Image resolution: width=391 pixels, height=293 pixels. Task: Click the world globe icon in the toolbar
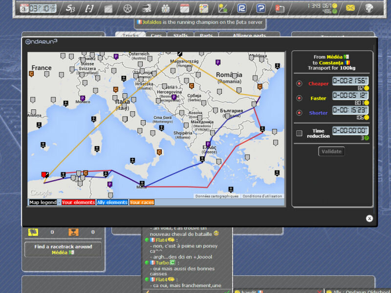(369, 7)
